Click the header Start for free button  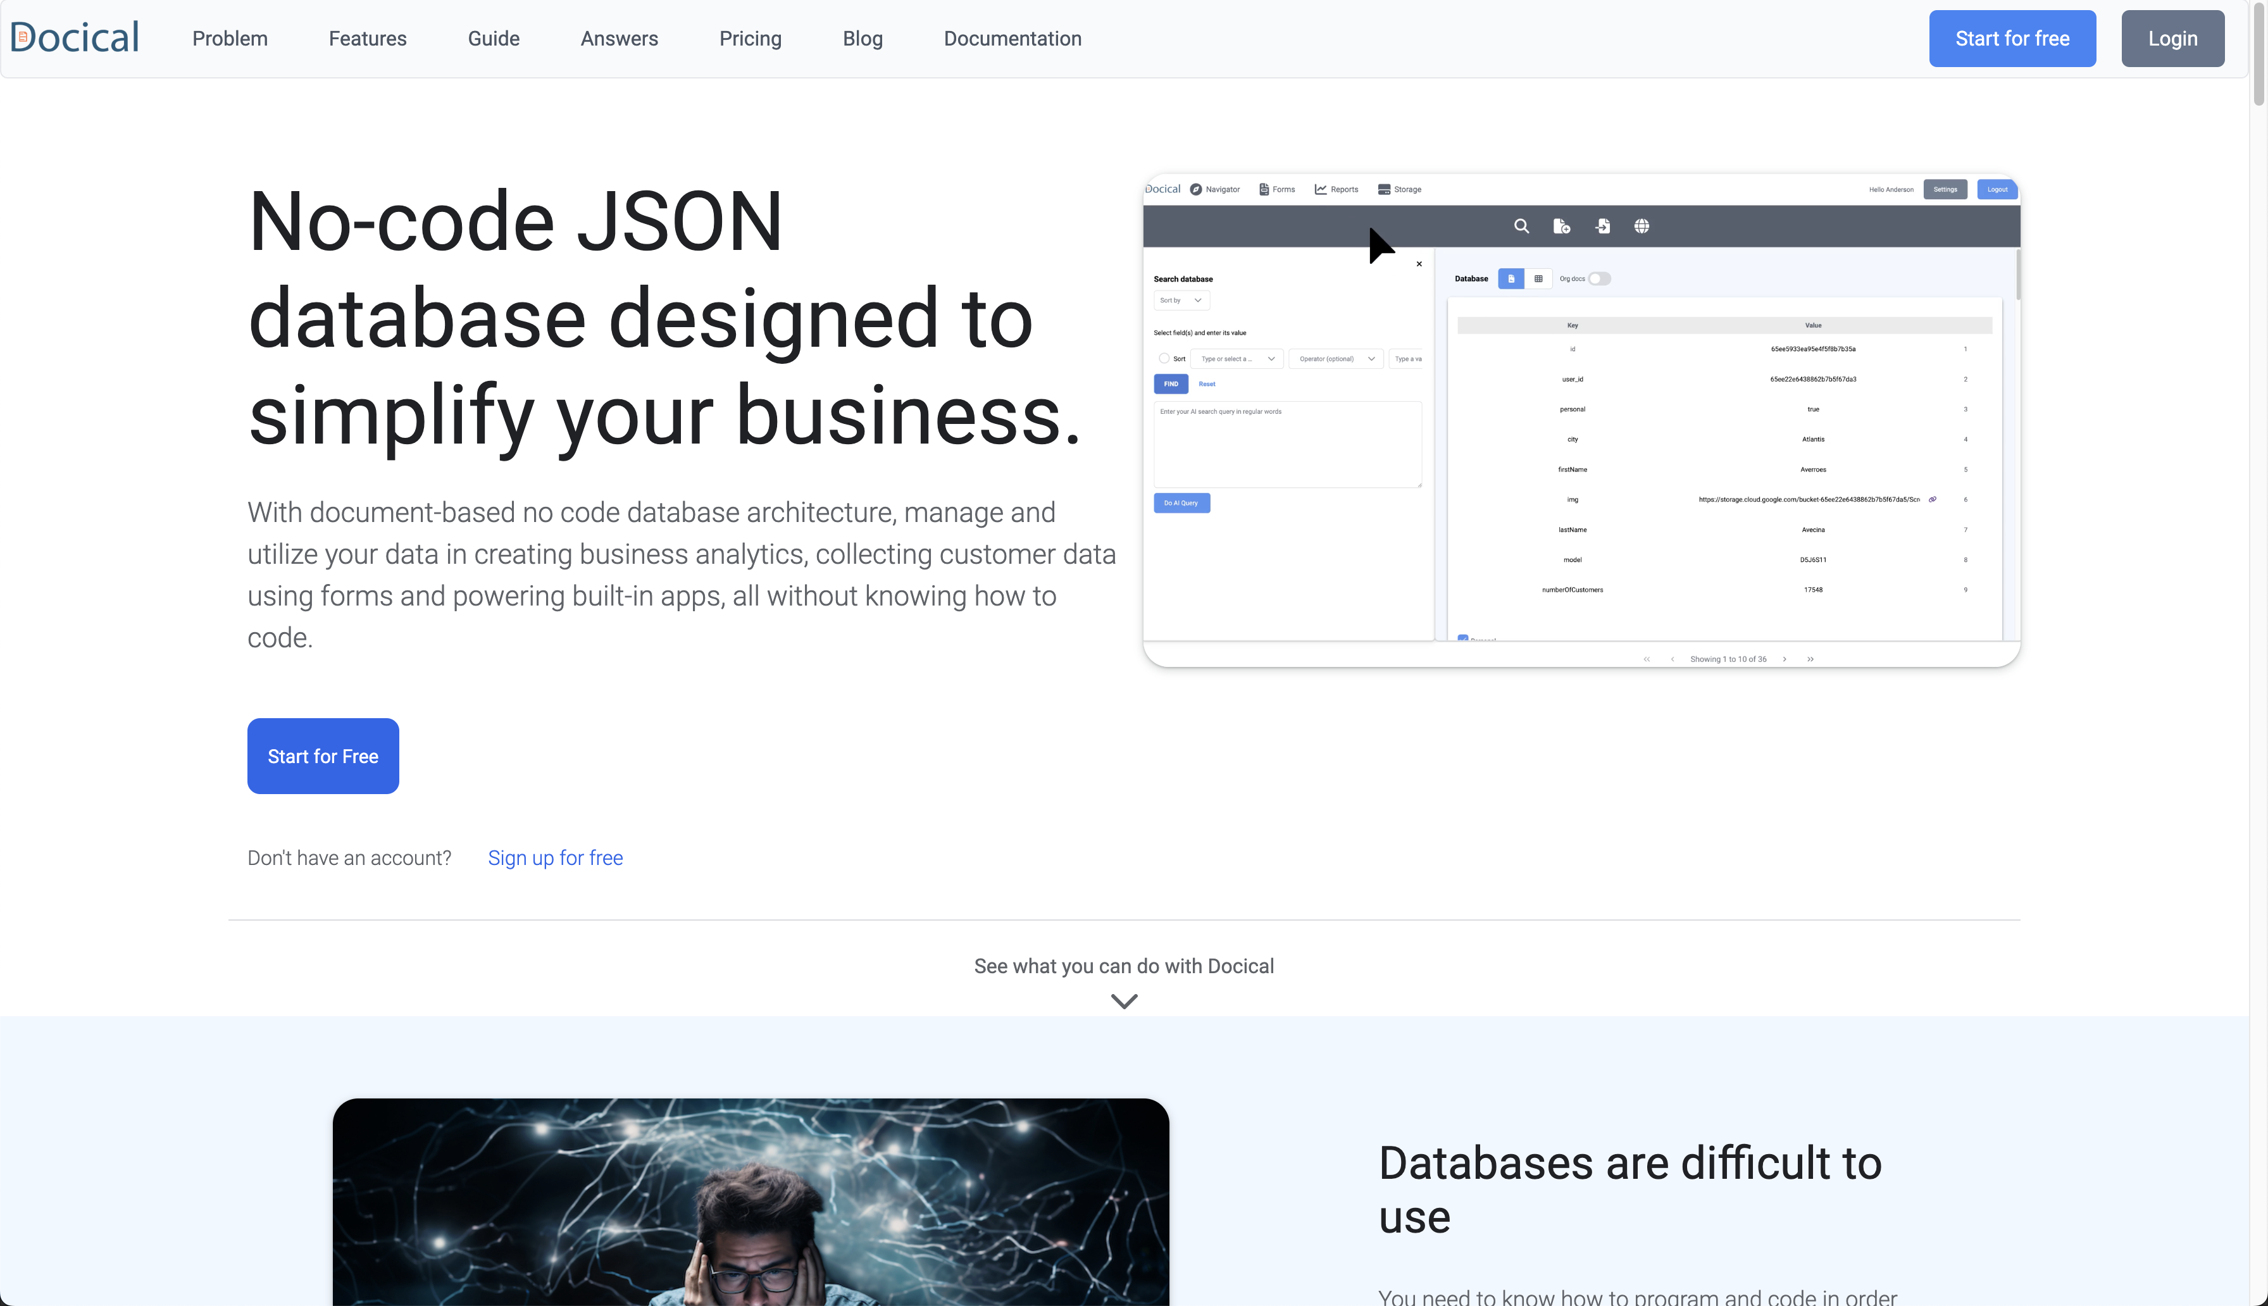(2012, 39)
